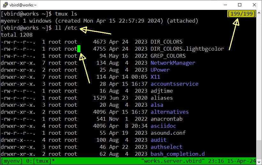Viewport: 262px width, 165px height.
Task: Click the green tmux cursor block
Action: pyautogui.click(x=79, y=49)
